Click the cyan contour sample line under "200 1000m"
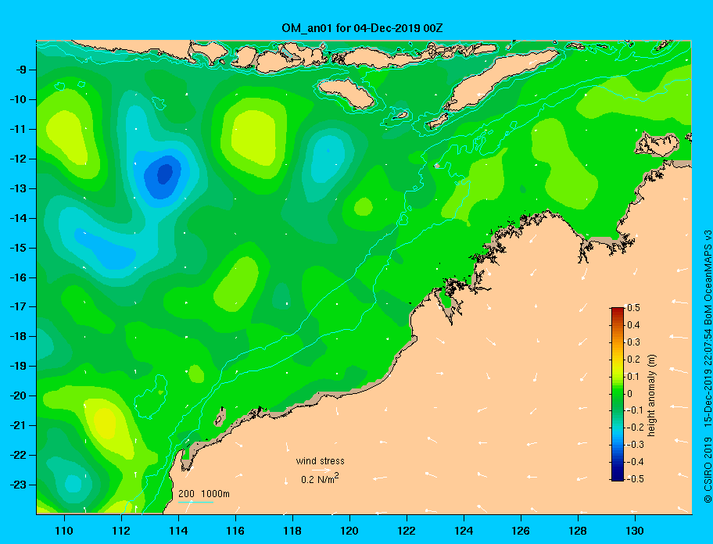Image resolution: width=713 pixels, height=544 pixels. tap(195, 502)
